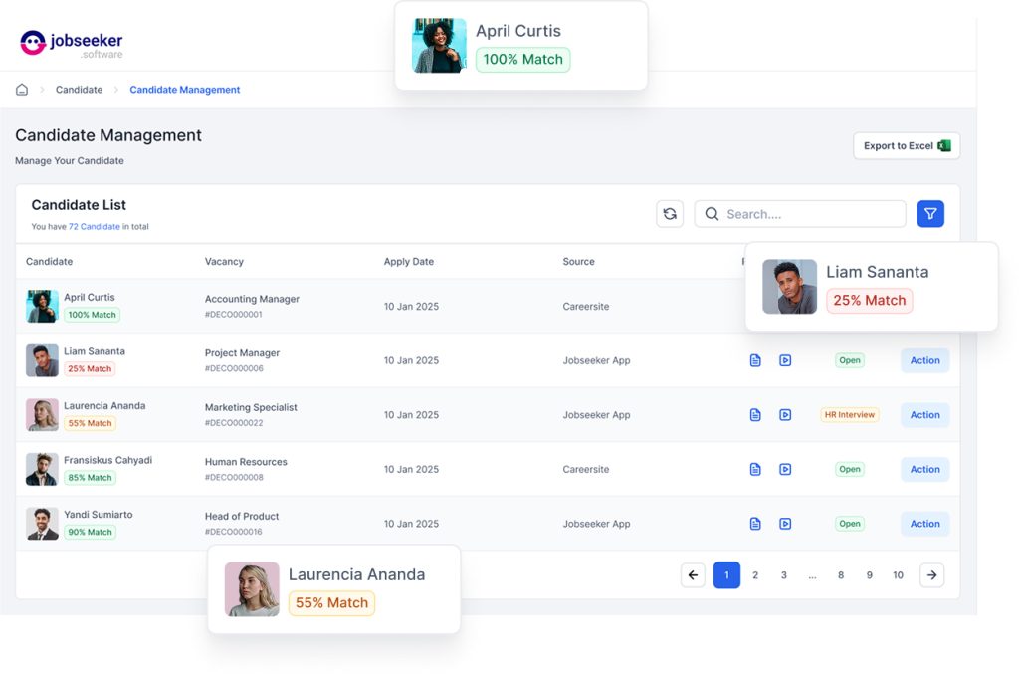Click Careersite source in April Curtis's row
The image size is (1019, 674).
point(586,306)
